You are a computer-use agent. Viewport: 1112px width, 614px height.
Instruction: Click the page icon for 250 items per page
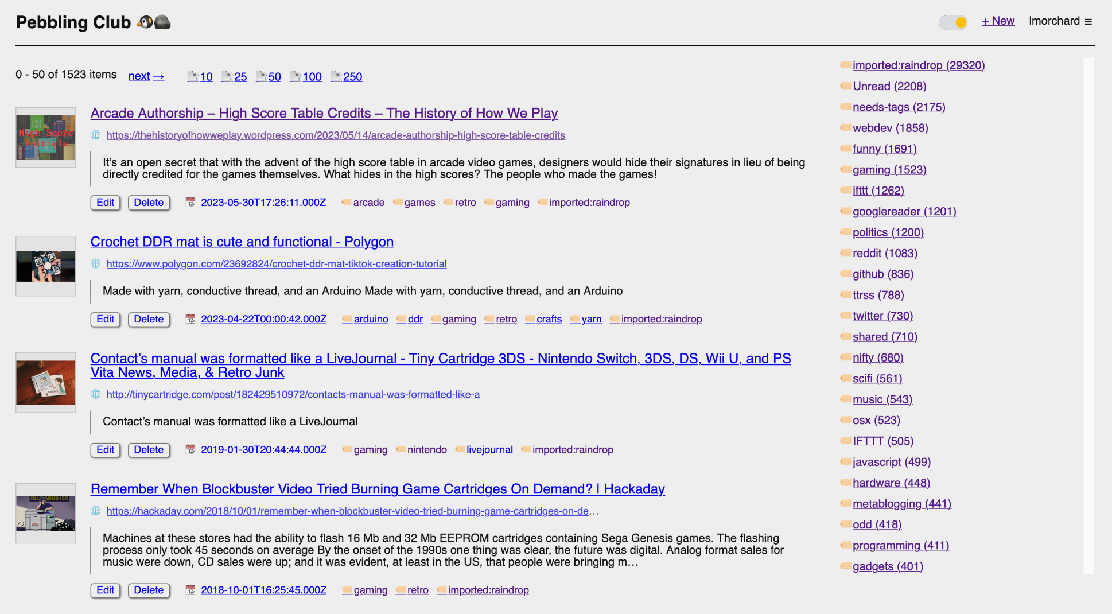click(336, 76)
